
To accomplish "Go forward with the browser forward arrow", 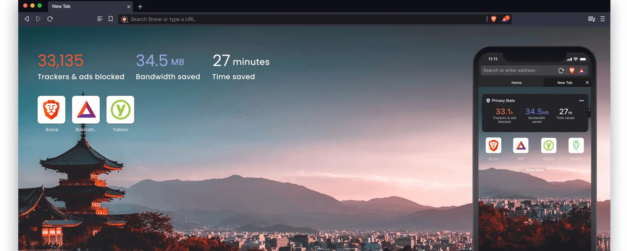I will [x=38, y=19].
